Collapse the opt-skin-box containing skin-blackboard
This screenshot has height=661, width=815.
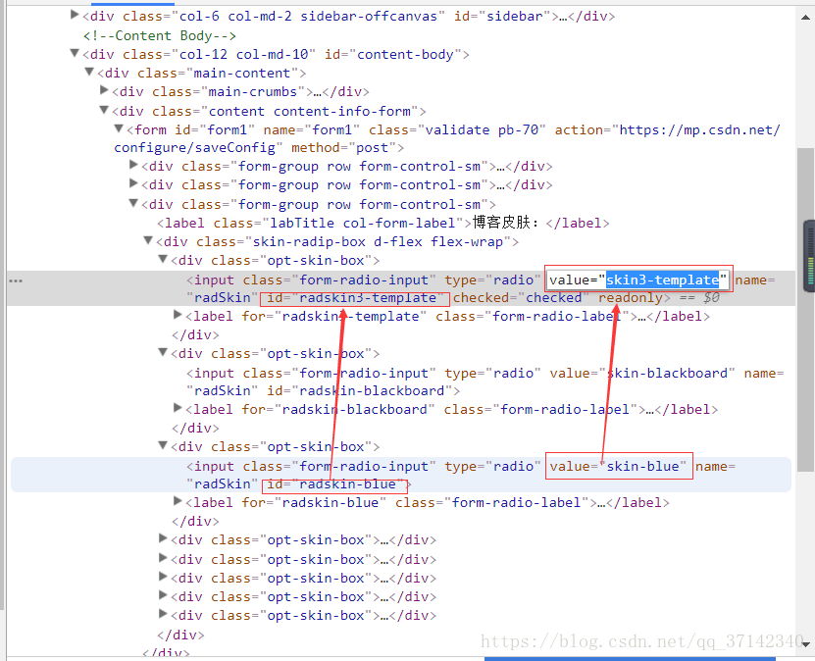pos(163,352)
